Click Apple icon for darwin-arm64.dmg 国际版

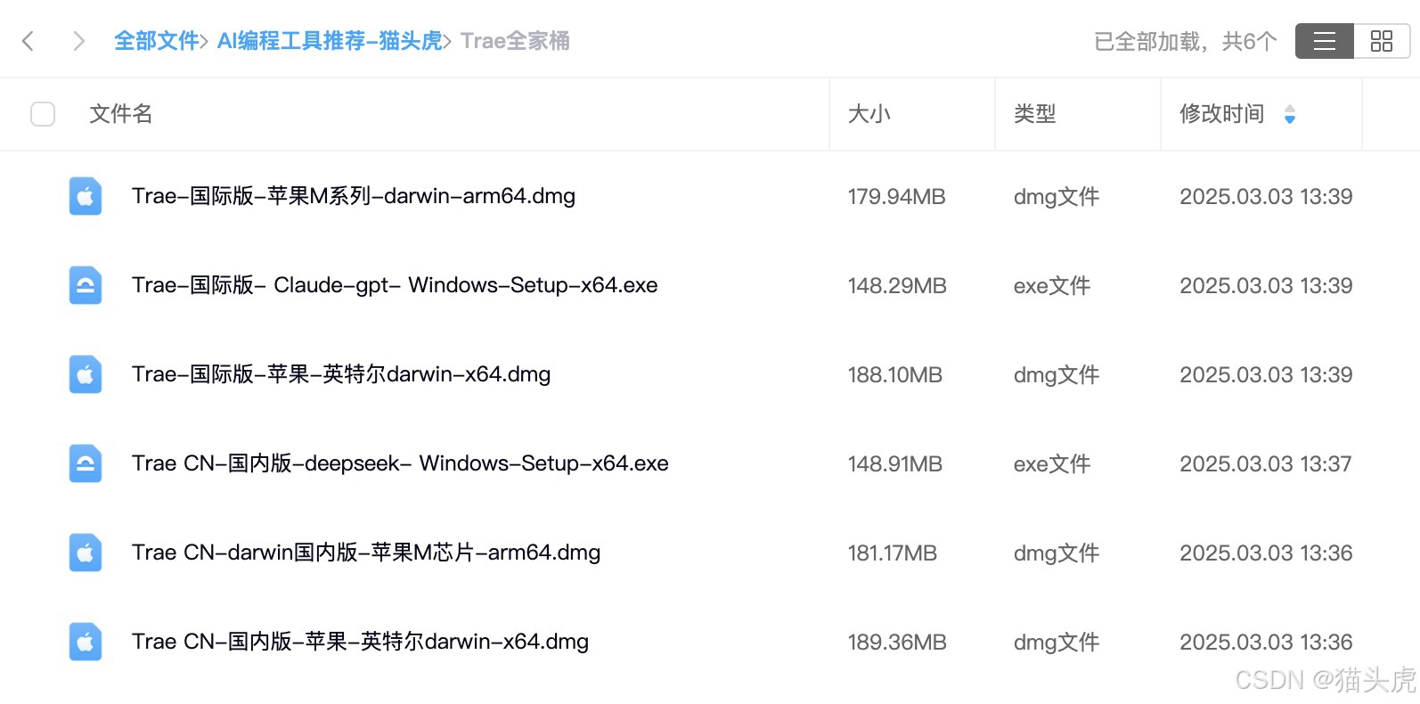point(86,196)
